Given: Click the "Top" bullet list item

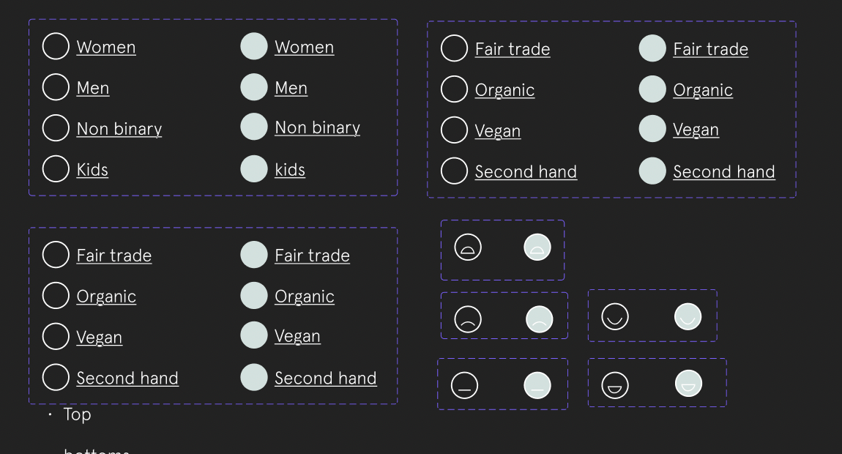Looking at the screenshot, I should coord(77,414).
